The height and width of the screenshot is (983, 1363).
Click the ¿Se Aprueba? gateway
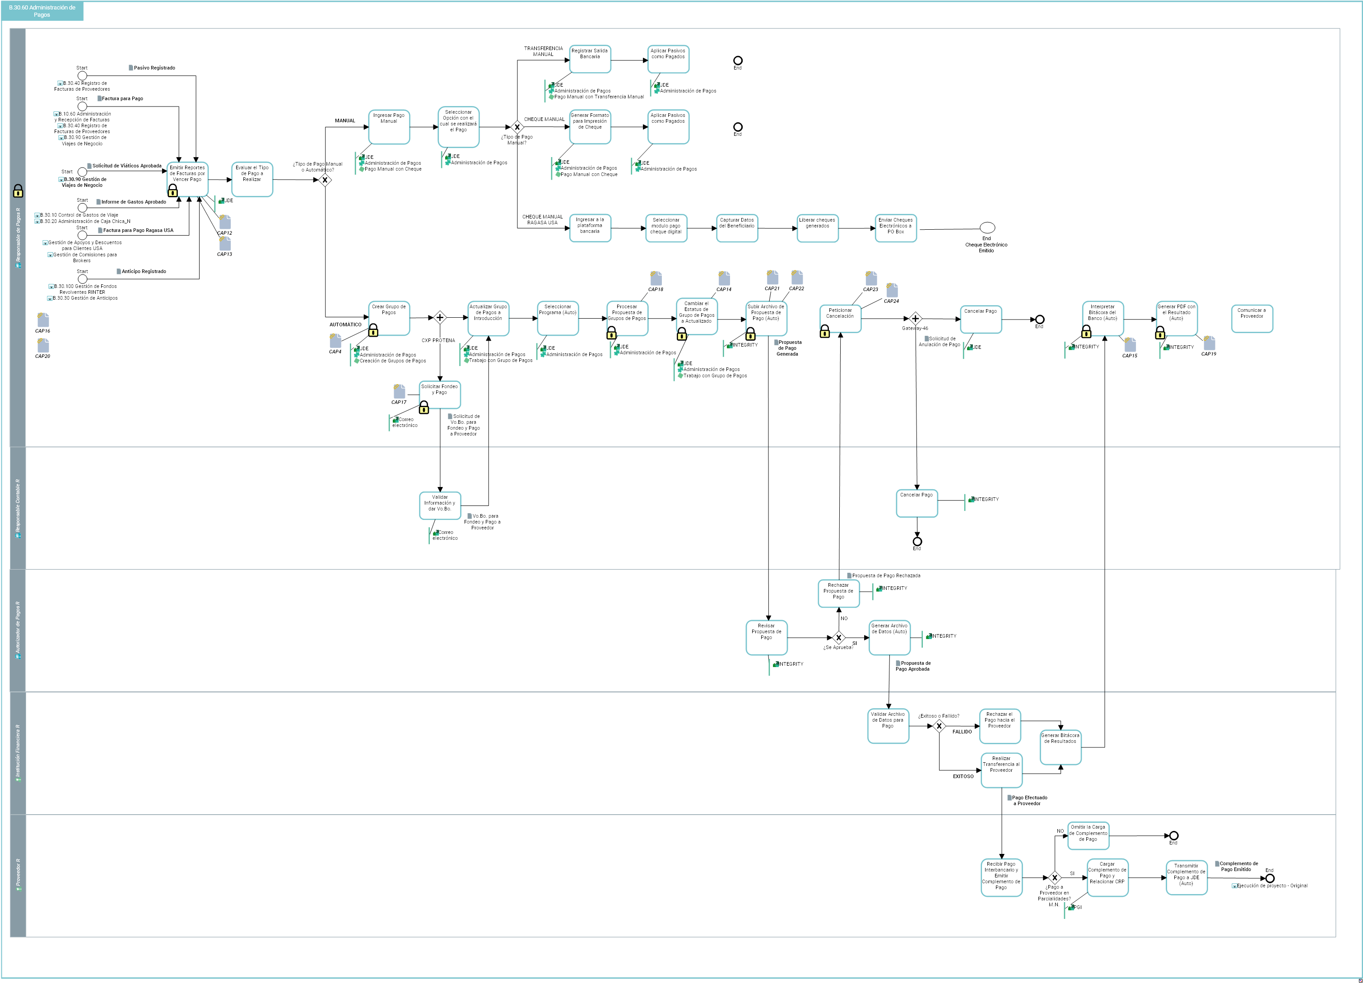click(x=839, y=638)
